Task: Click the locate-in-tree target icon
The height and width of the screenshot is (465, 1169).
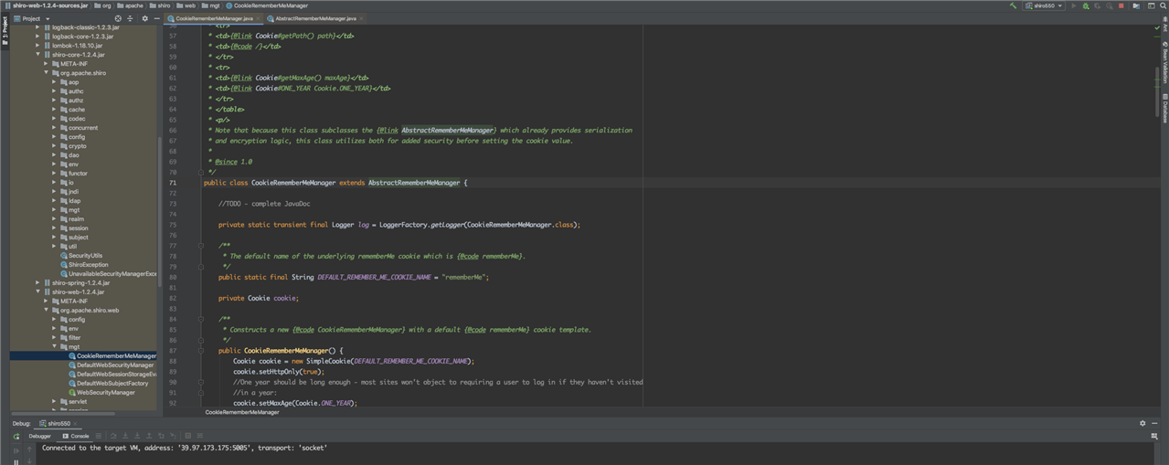Action: click(118, 18)
